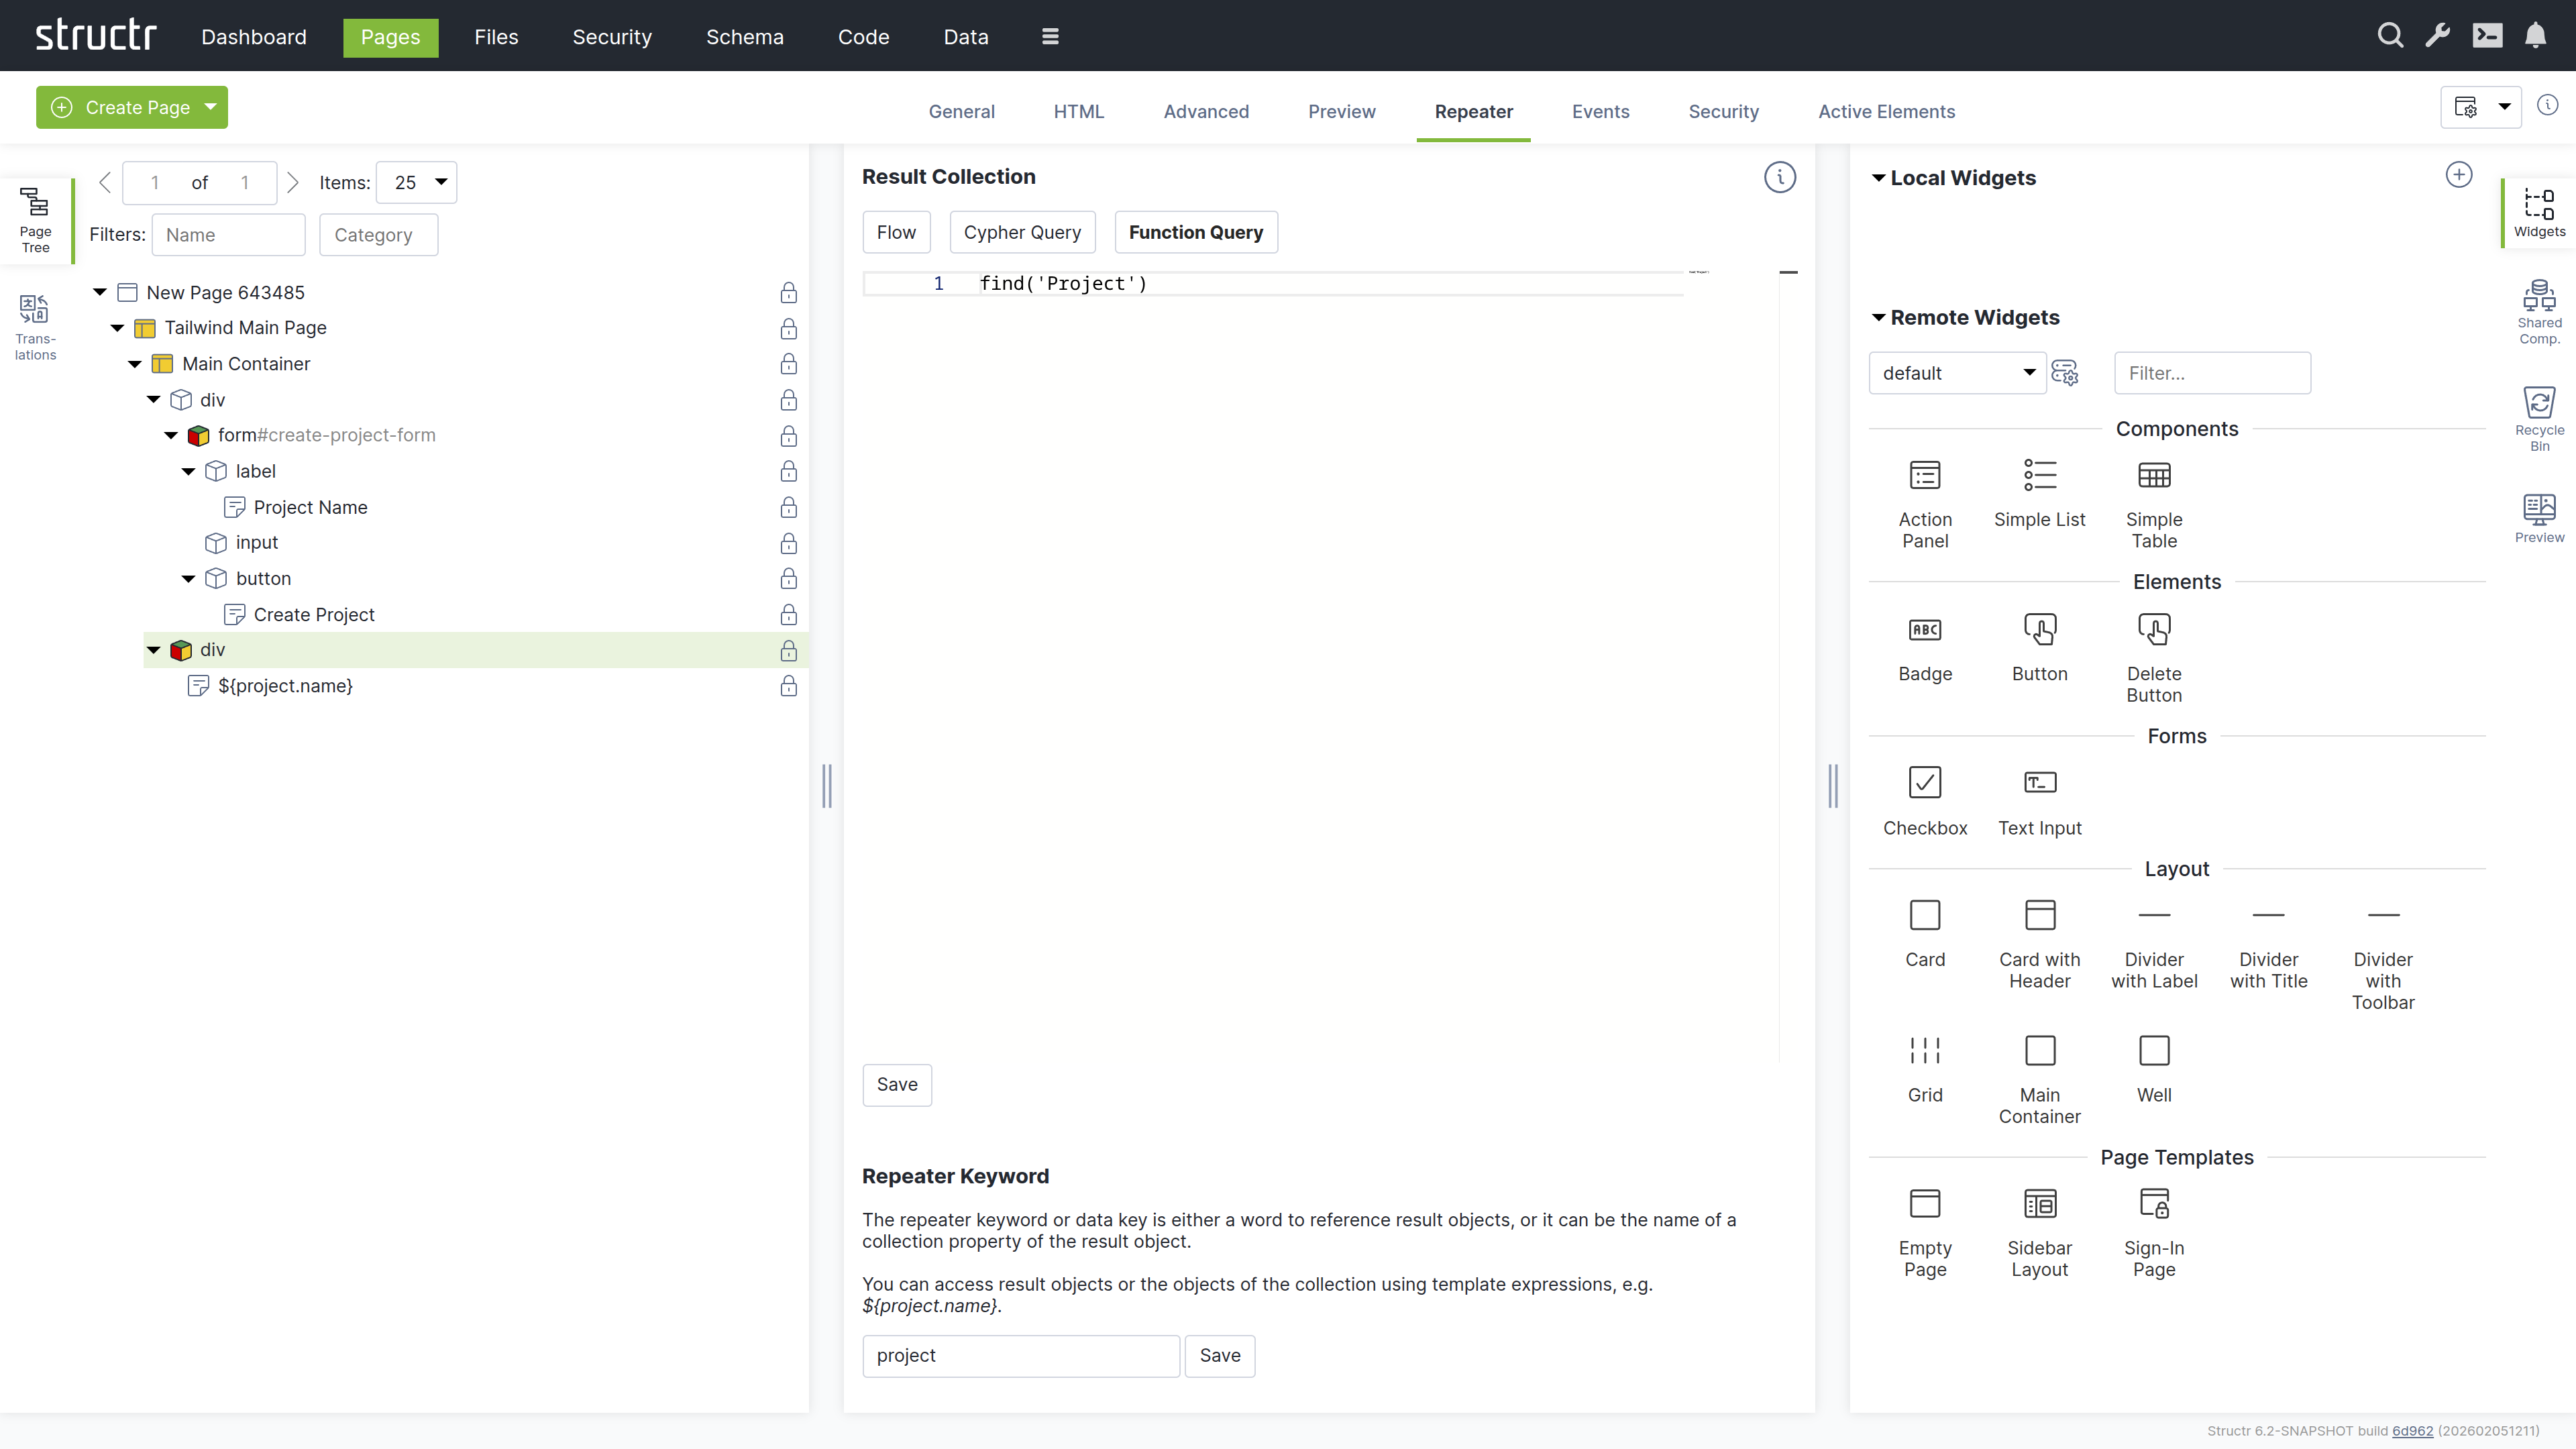The image size is (2576, 1449).
Task: Open the widget server settings icon
Action: [x=2066, y=372]
